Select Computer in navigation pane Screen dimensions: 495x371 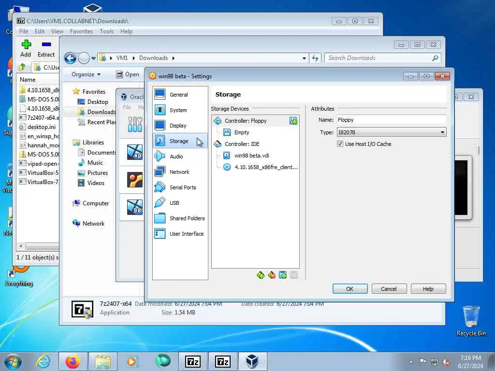pyautogui.click(x=90, y=203)
